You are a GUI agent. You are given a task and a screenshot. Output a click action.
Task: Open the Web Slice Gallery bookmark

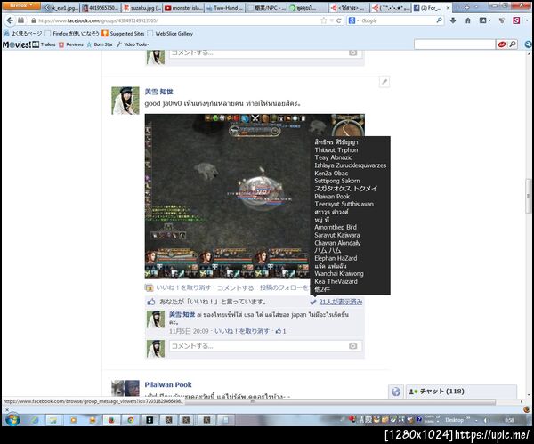[171, 34]
